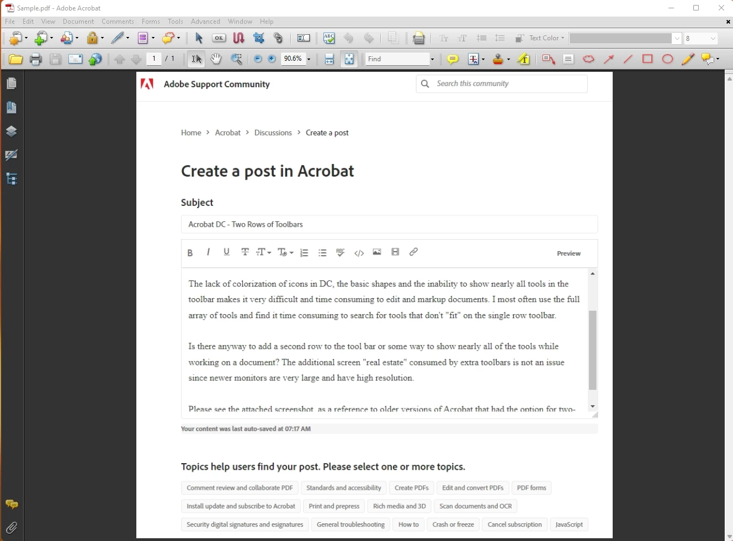Viewport: 733px width, 541px height.
Task: Open the zoom percentage 90.6% dropdown
Action: [x=309, y=59]
